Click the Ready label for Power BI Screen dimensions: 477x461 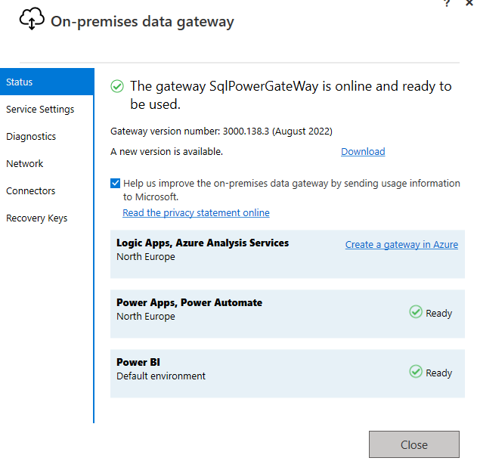pyautogui.click(x=438, y=373)
